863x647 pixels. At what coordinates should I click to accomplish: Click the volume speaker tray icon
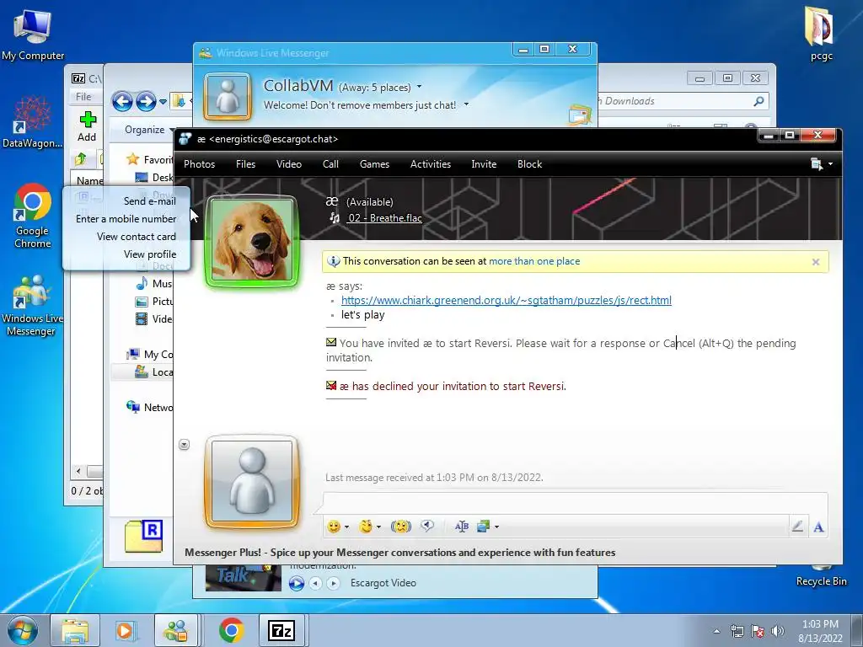pos(777,630)
